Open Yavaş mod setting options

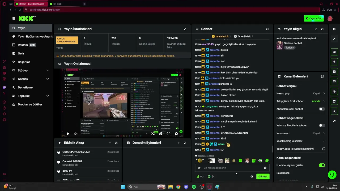click(301, 133)
